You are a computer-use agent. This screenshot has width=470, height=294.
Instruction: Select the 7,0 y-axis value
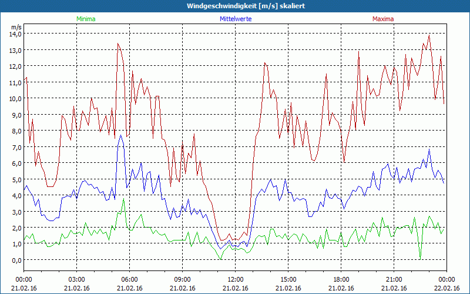[x=16, y=147]
